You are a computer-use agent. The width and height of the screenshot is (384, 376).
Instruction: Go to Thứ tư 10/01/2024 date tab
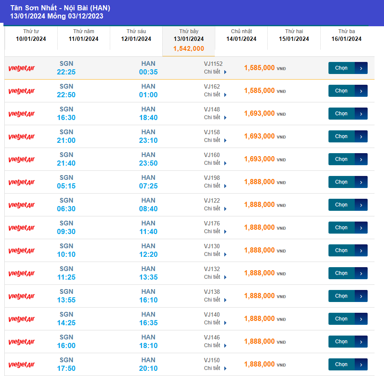coord(31,35)
